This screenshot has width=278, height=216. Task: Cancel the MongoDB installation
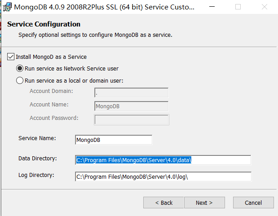tap(253, 203)
